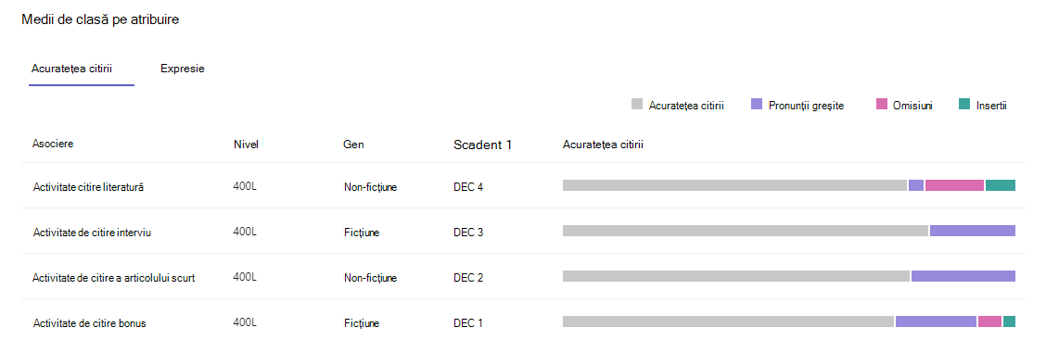Click gray accuracy segment in articolului scurt bar

coord(736,276)
